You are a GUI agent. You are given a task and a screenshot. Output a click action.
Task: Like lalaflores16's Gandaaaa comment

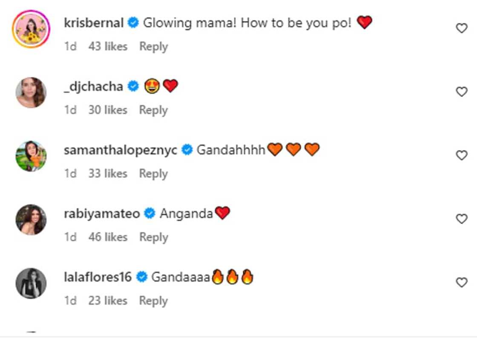[x=462, y=282]
